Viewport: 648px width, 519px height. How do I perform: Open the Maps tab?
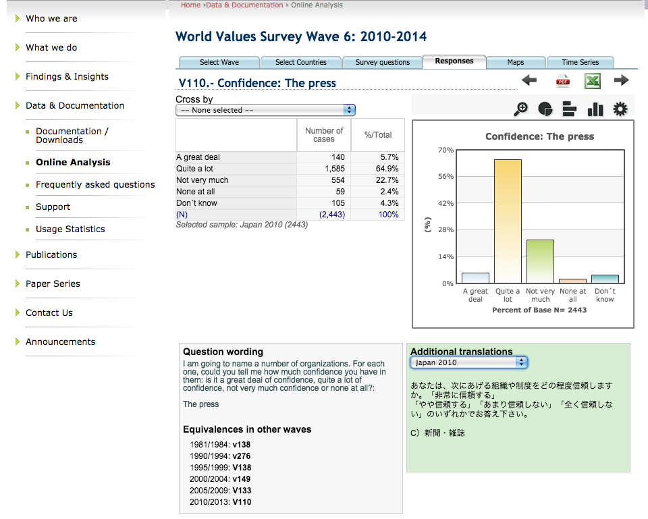pos(515,62)
